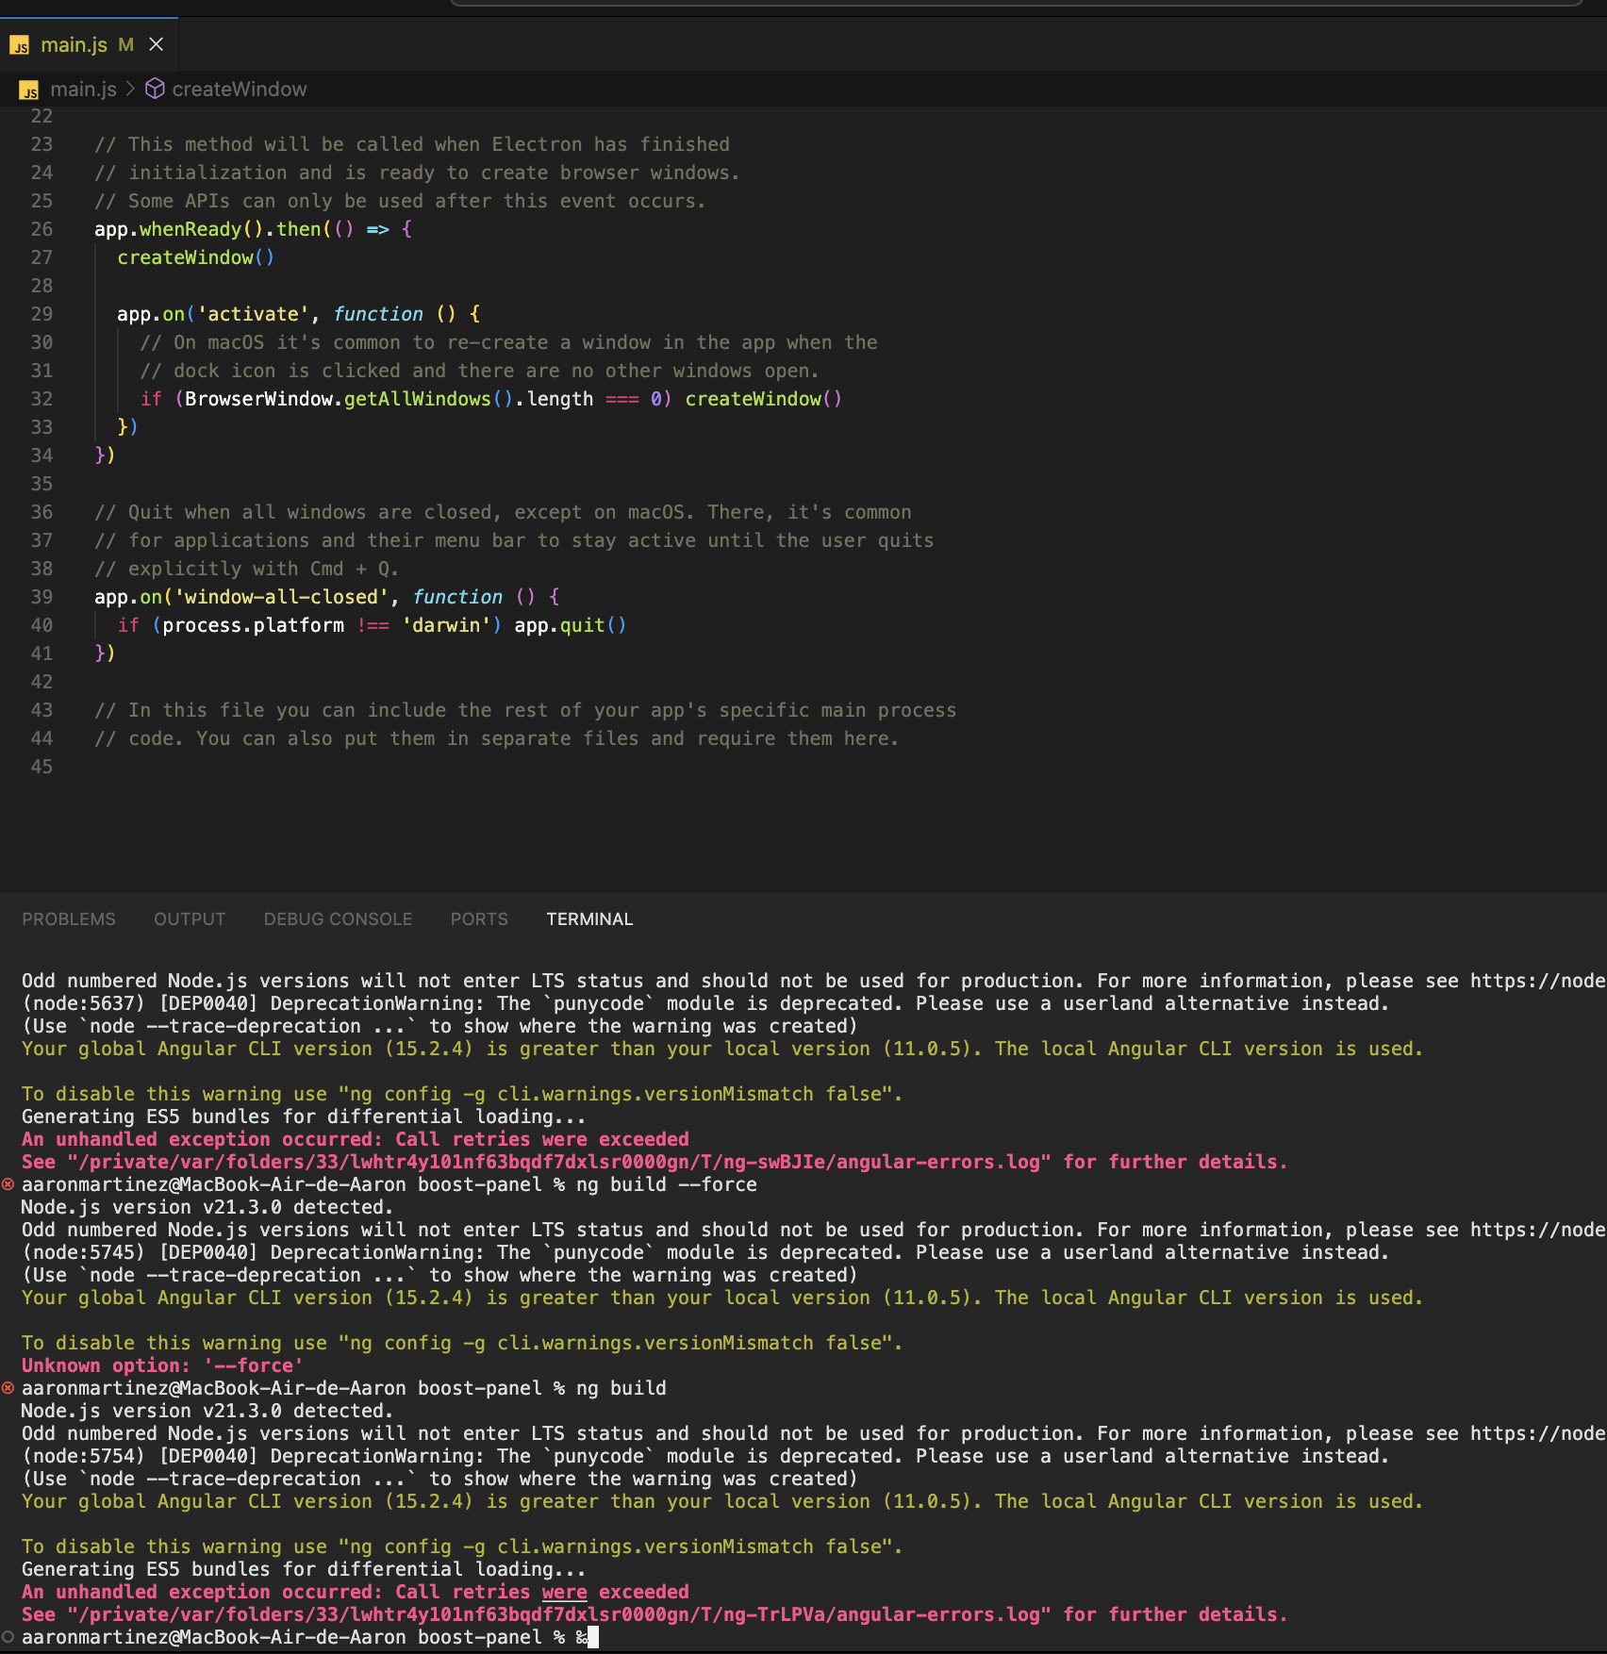Open the ng-TrLPVa angular-errors.log path link
This screenshot has width=1607, height=1654.
(x=558, y=1614)
